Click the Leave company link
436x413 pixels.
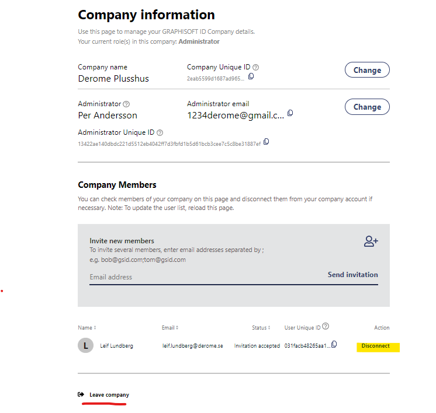point(109,395)
